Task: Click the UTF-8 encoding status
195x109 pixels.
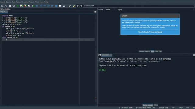Action: coord(173,108)
